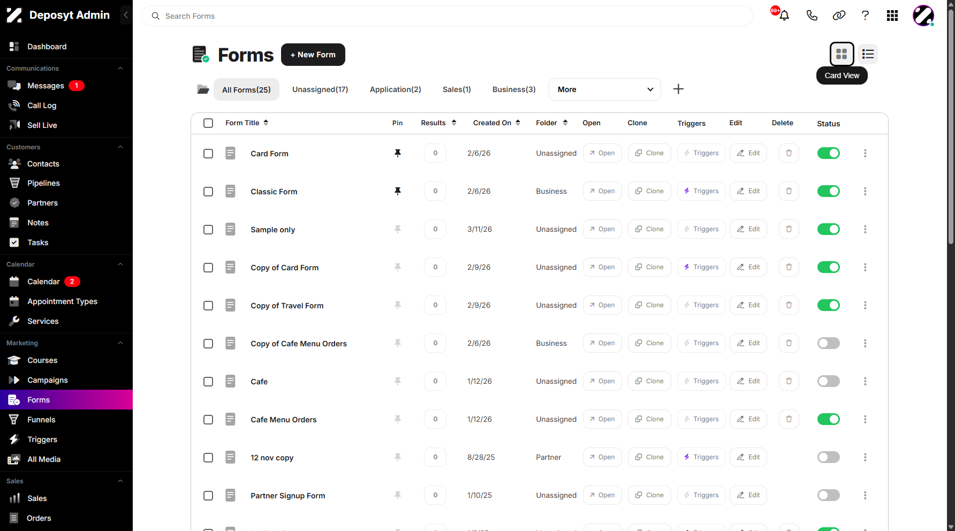Sort by Form Title column

[x=247, y=123]
